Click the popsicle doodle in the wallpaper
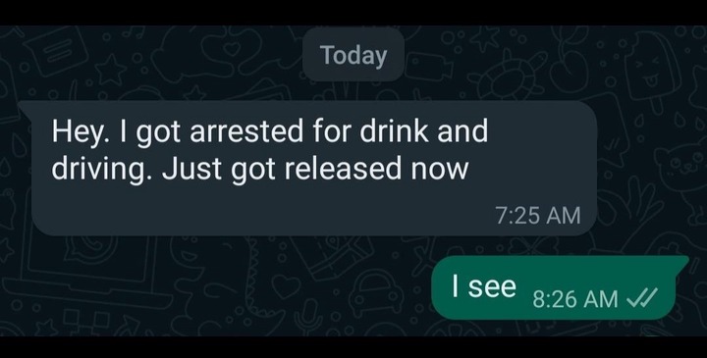The width and height of the screenshot is (707, 358). (x=647, y=70)
